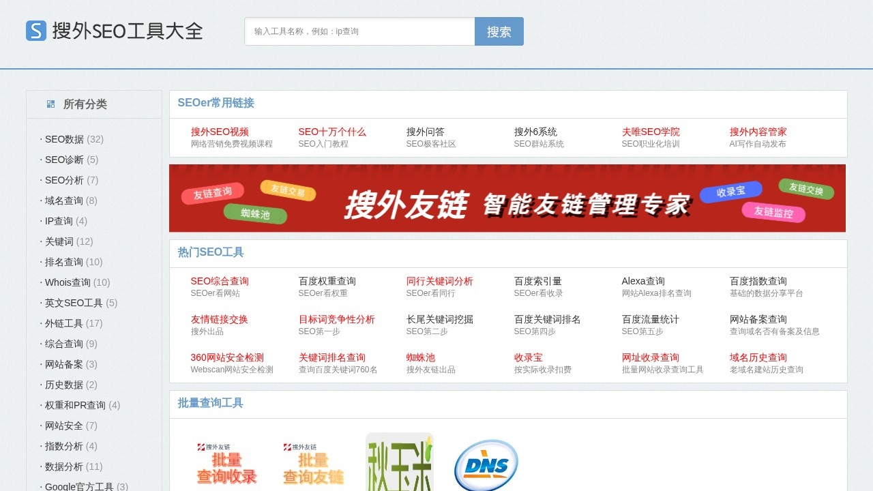Open the SEO分析 category
Viewport: 873px width, 491px height.
(64, 180)
